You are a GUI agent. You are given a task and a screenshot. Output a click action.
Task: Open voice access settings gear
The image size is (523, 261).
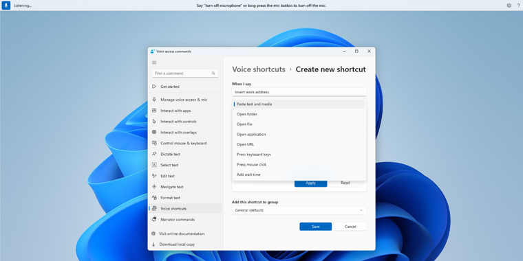(x=509, y=5)
